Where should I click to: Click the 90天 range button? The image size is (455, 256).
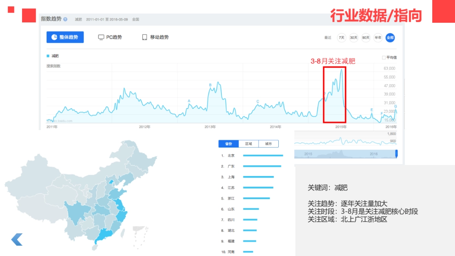pos(366,38)
